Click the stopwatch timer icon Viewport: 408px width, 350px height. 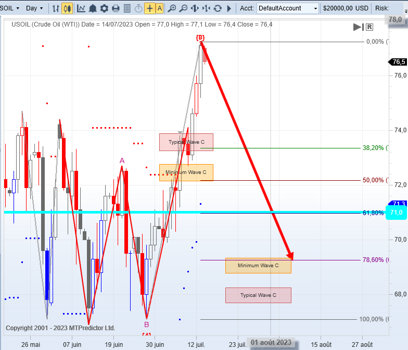tap(138, 8)
